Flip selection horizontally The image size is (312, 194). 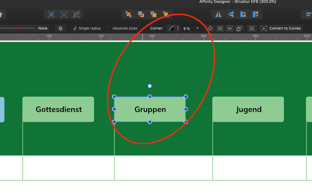[218, 14]
